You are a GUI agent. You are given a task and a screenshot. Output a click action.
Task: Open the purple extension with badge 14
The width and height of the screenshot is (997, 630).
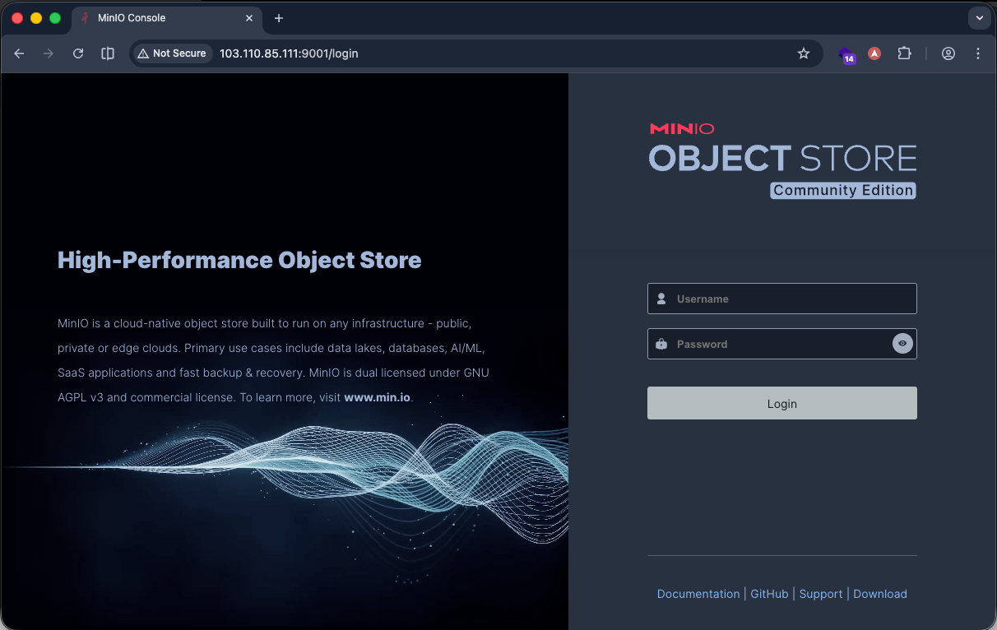pyautogui.click(x=846, y=54)
